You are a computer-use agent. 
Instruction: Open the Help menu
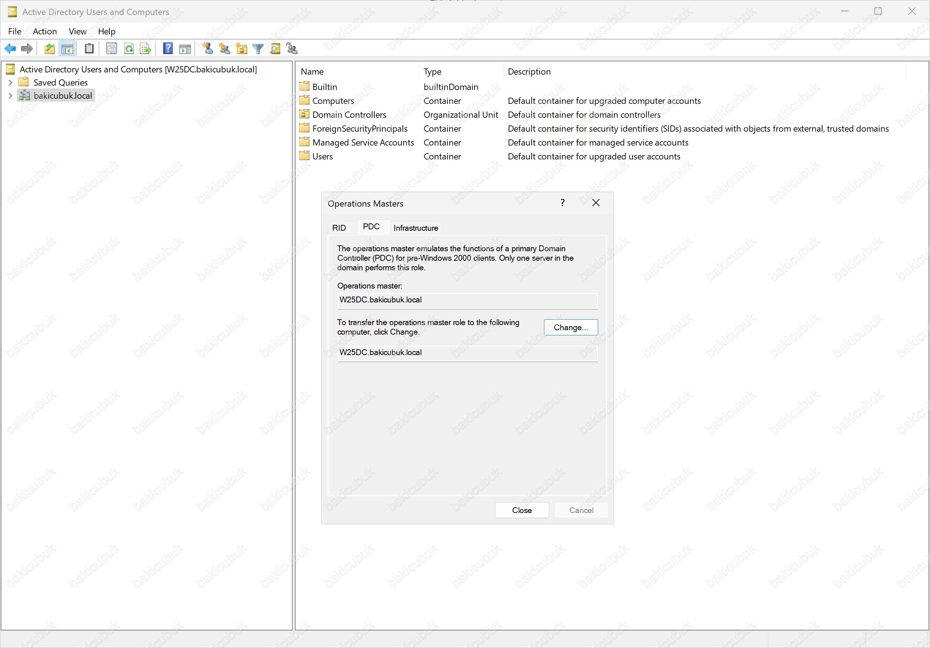(106, 31)
